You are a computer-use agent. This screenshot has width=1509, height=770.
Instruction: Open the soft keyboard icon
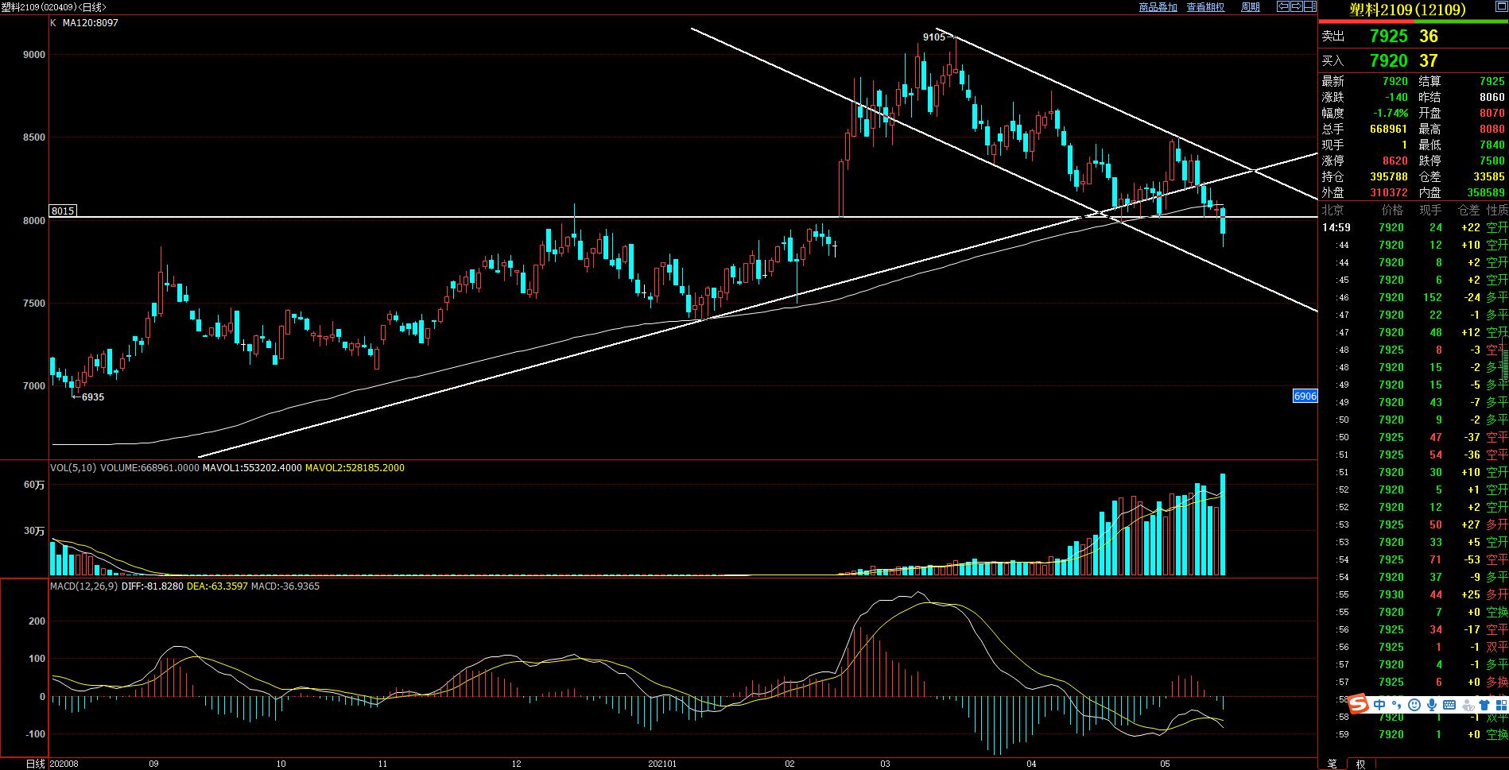(1449, 705)
